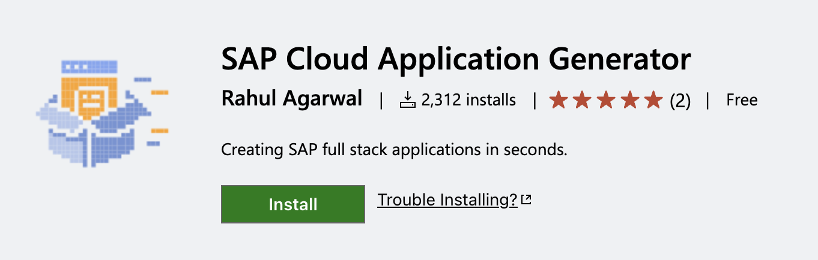Click the download installs icon
Screen dimensions: 818x260
(x=408, y=100)
